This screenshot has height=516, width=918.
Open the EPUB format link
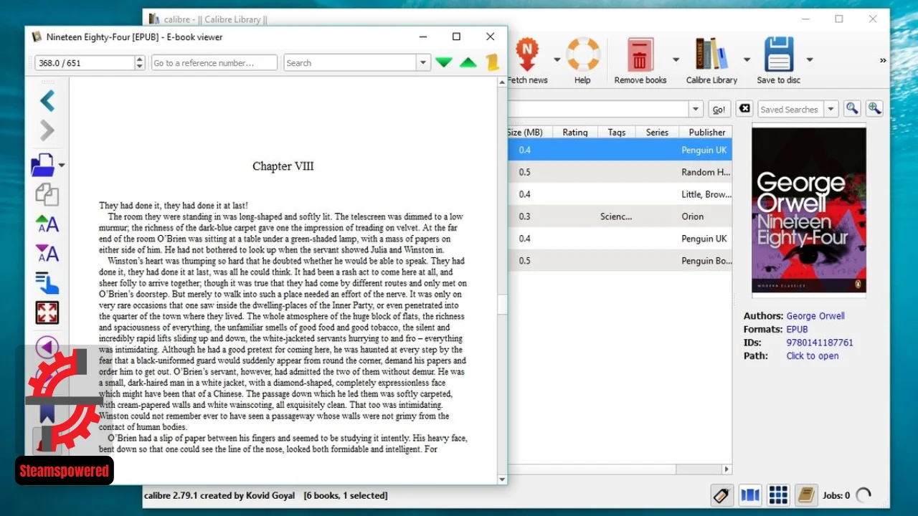point(797,329)
